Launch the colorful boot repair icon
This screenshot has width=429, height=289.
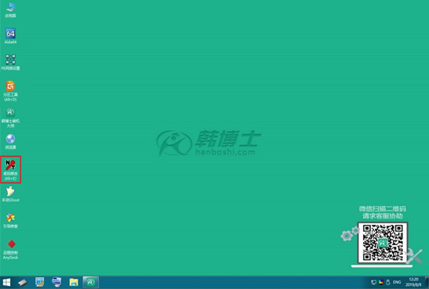click(x=10, y=220)
